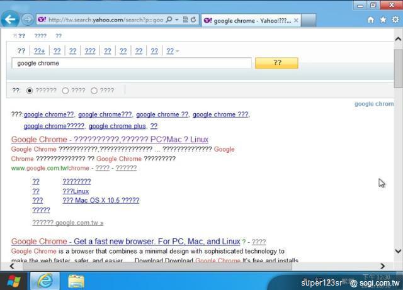Viewport: 403px width, 290px height.
Task: Open File Explorer from the taskbar
Action: [x=76, y=281]
